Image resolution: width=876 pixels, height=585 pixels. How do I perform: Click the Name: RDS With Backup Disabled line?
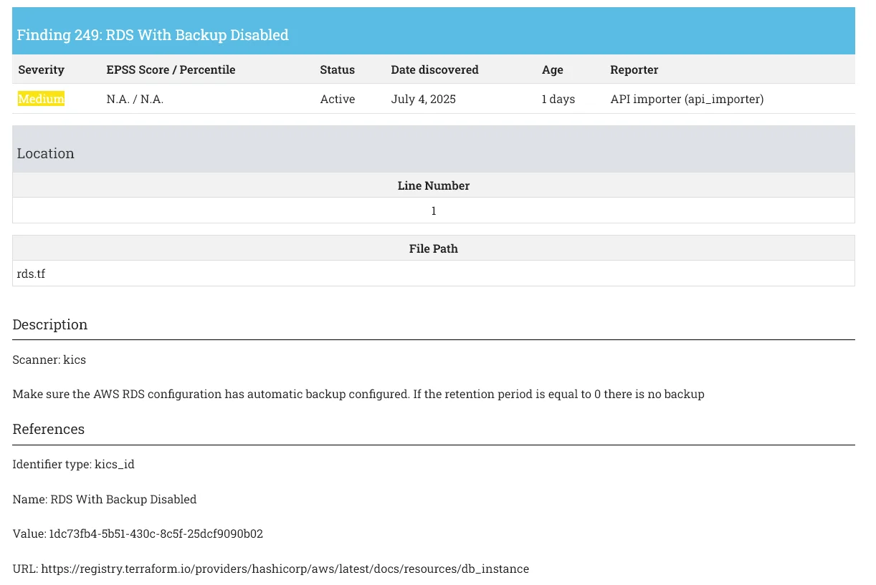(x=104, y=499)
